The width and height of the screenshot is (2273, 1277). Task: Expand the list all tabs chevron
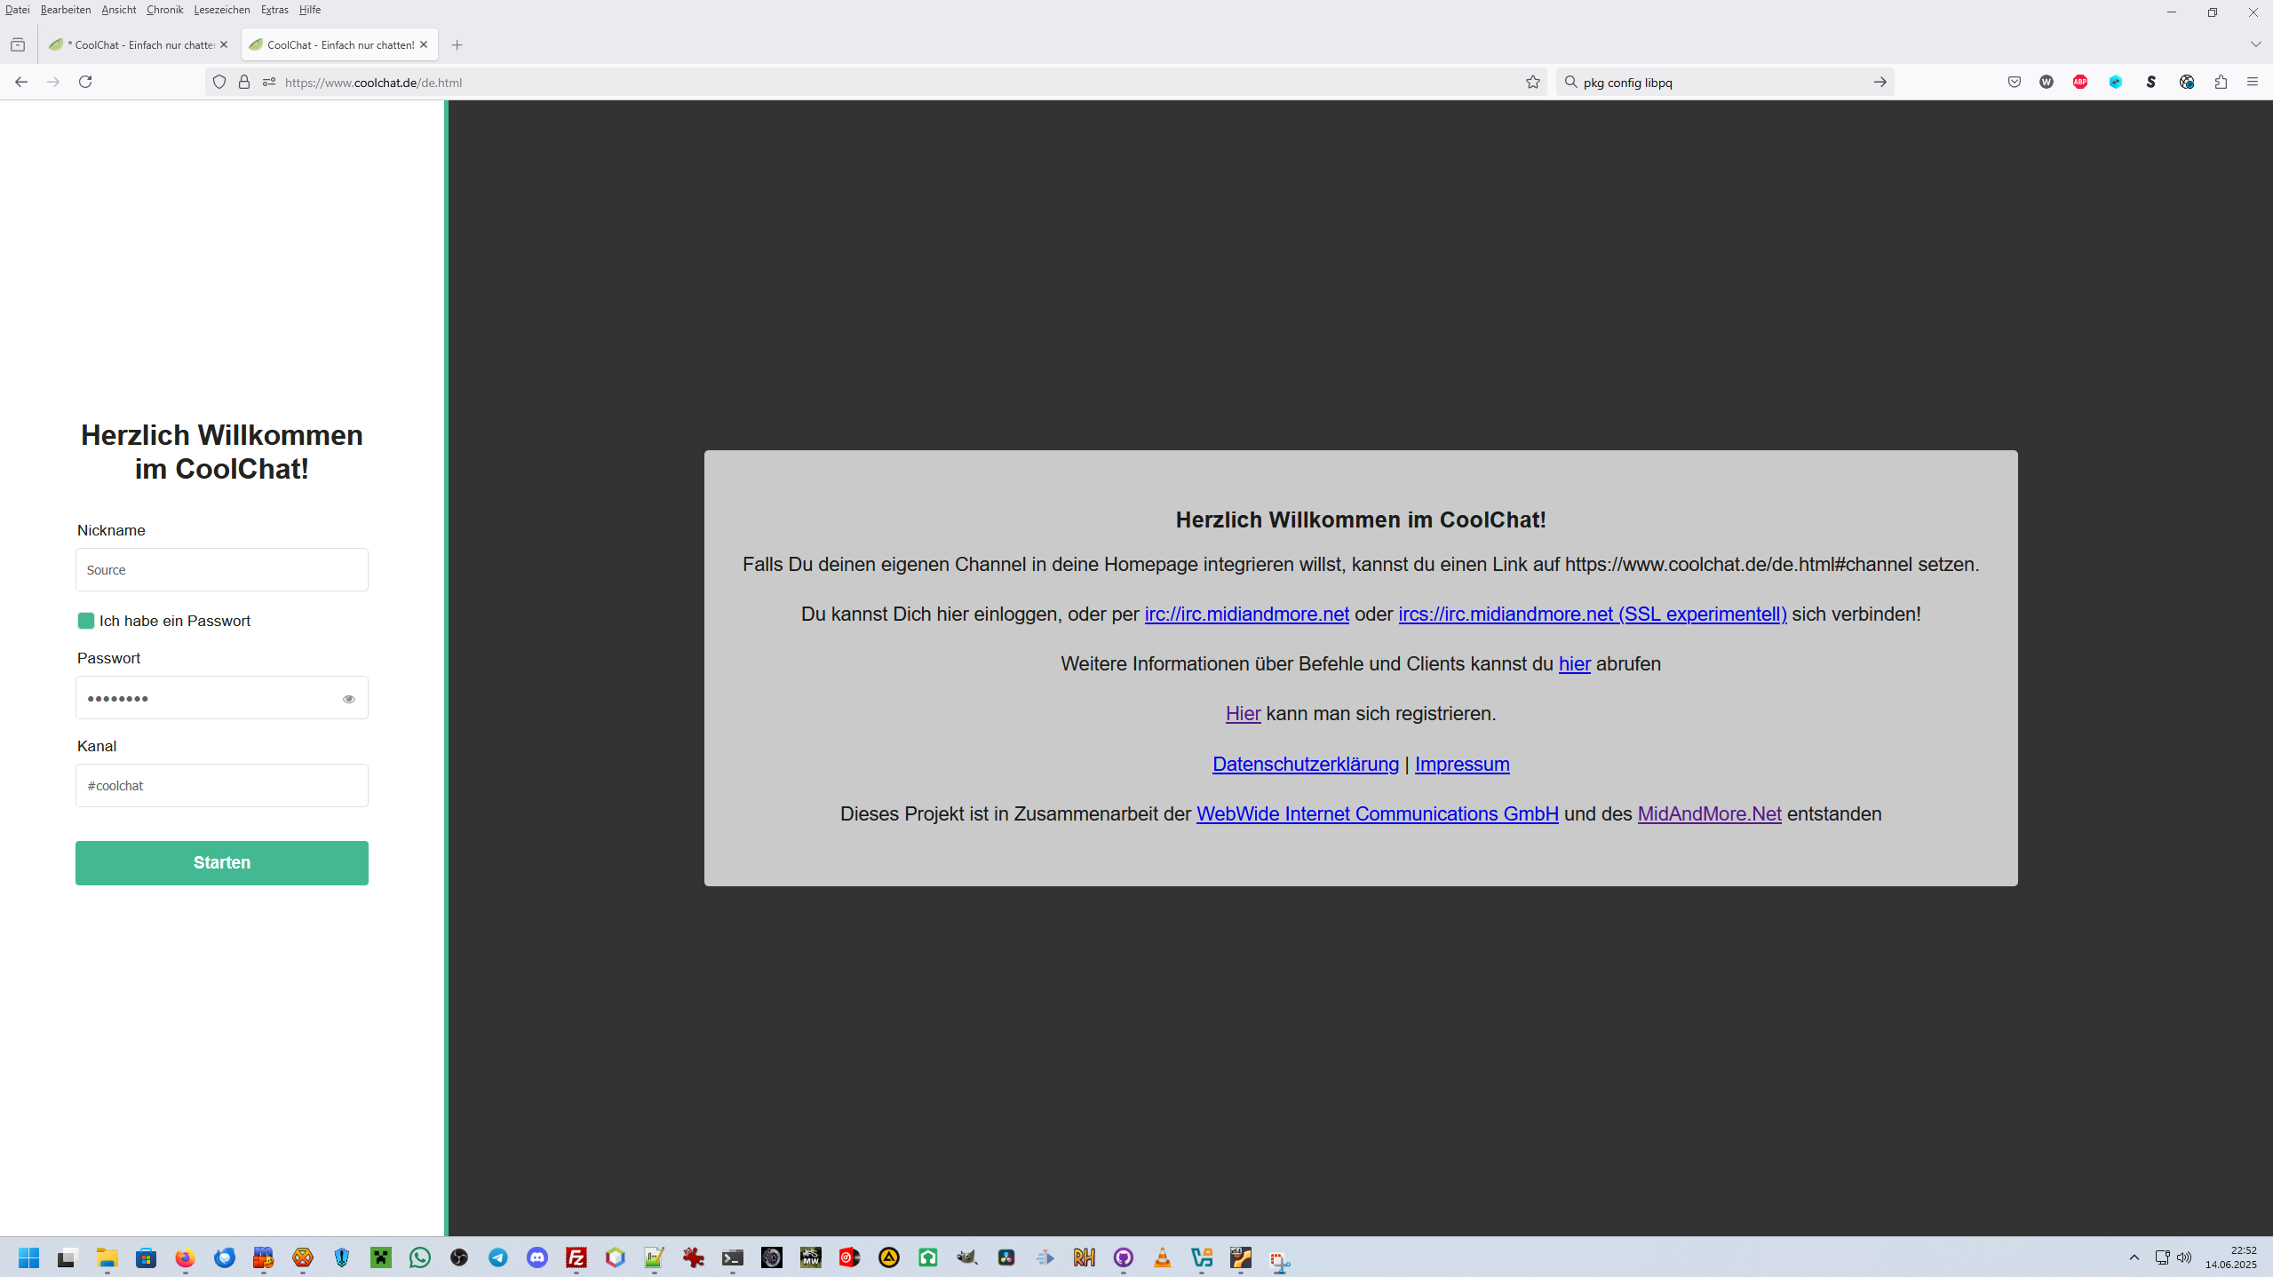pyautogui.click(x=2255, y=44)
